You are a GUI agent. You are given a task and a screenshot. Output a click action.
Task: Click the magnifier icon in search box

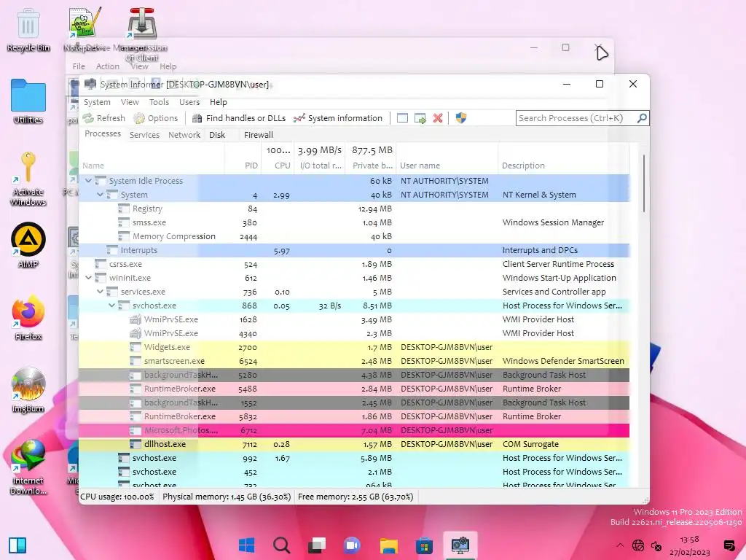[x=642, y=118]
